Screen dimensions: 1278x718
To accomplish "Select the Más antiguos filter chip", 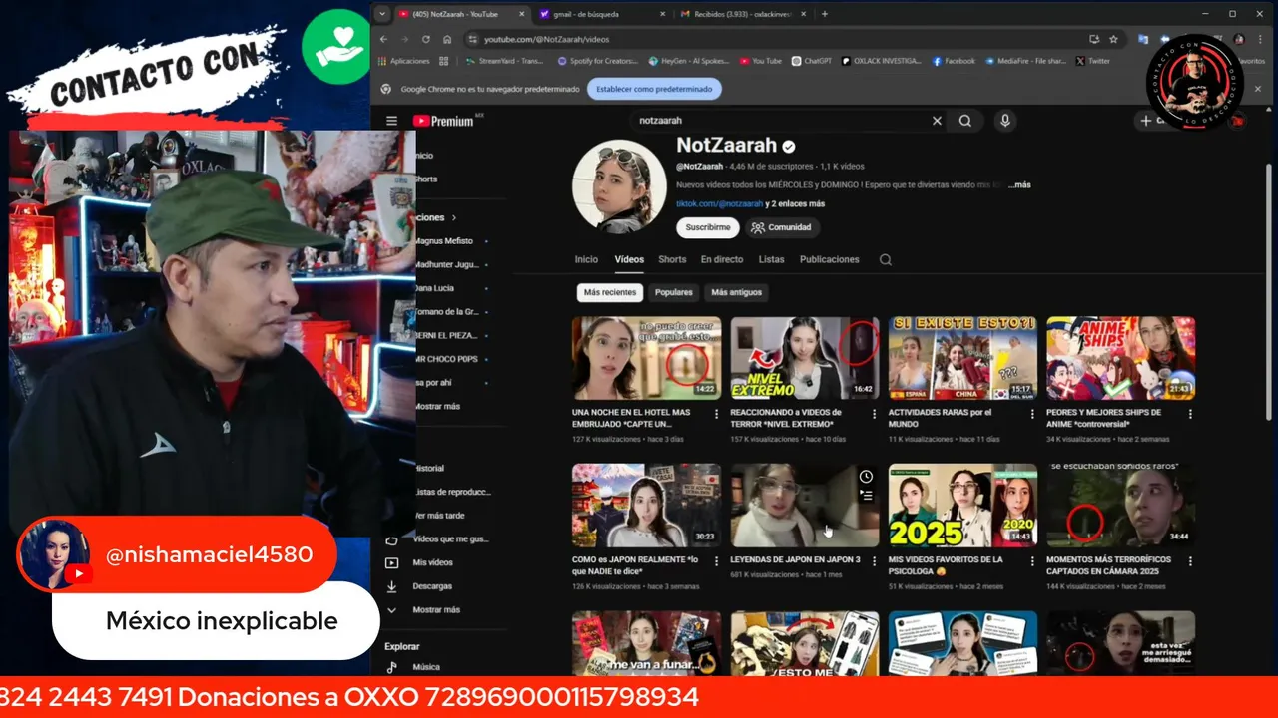I will (x=736, y=292).
